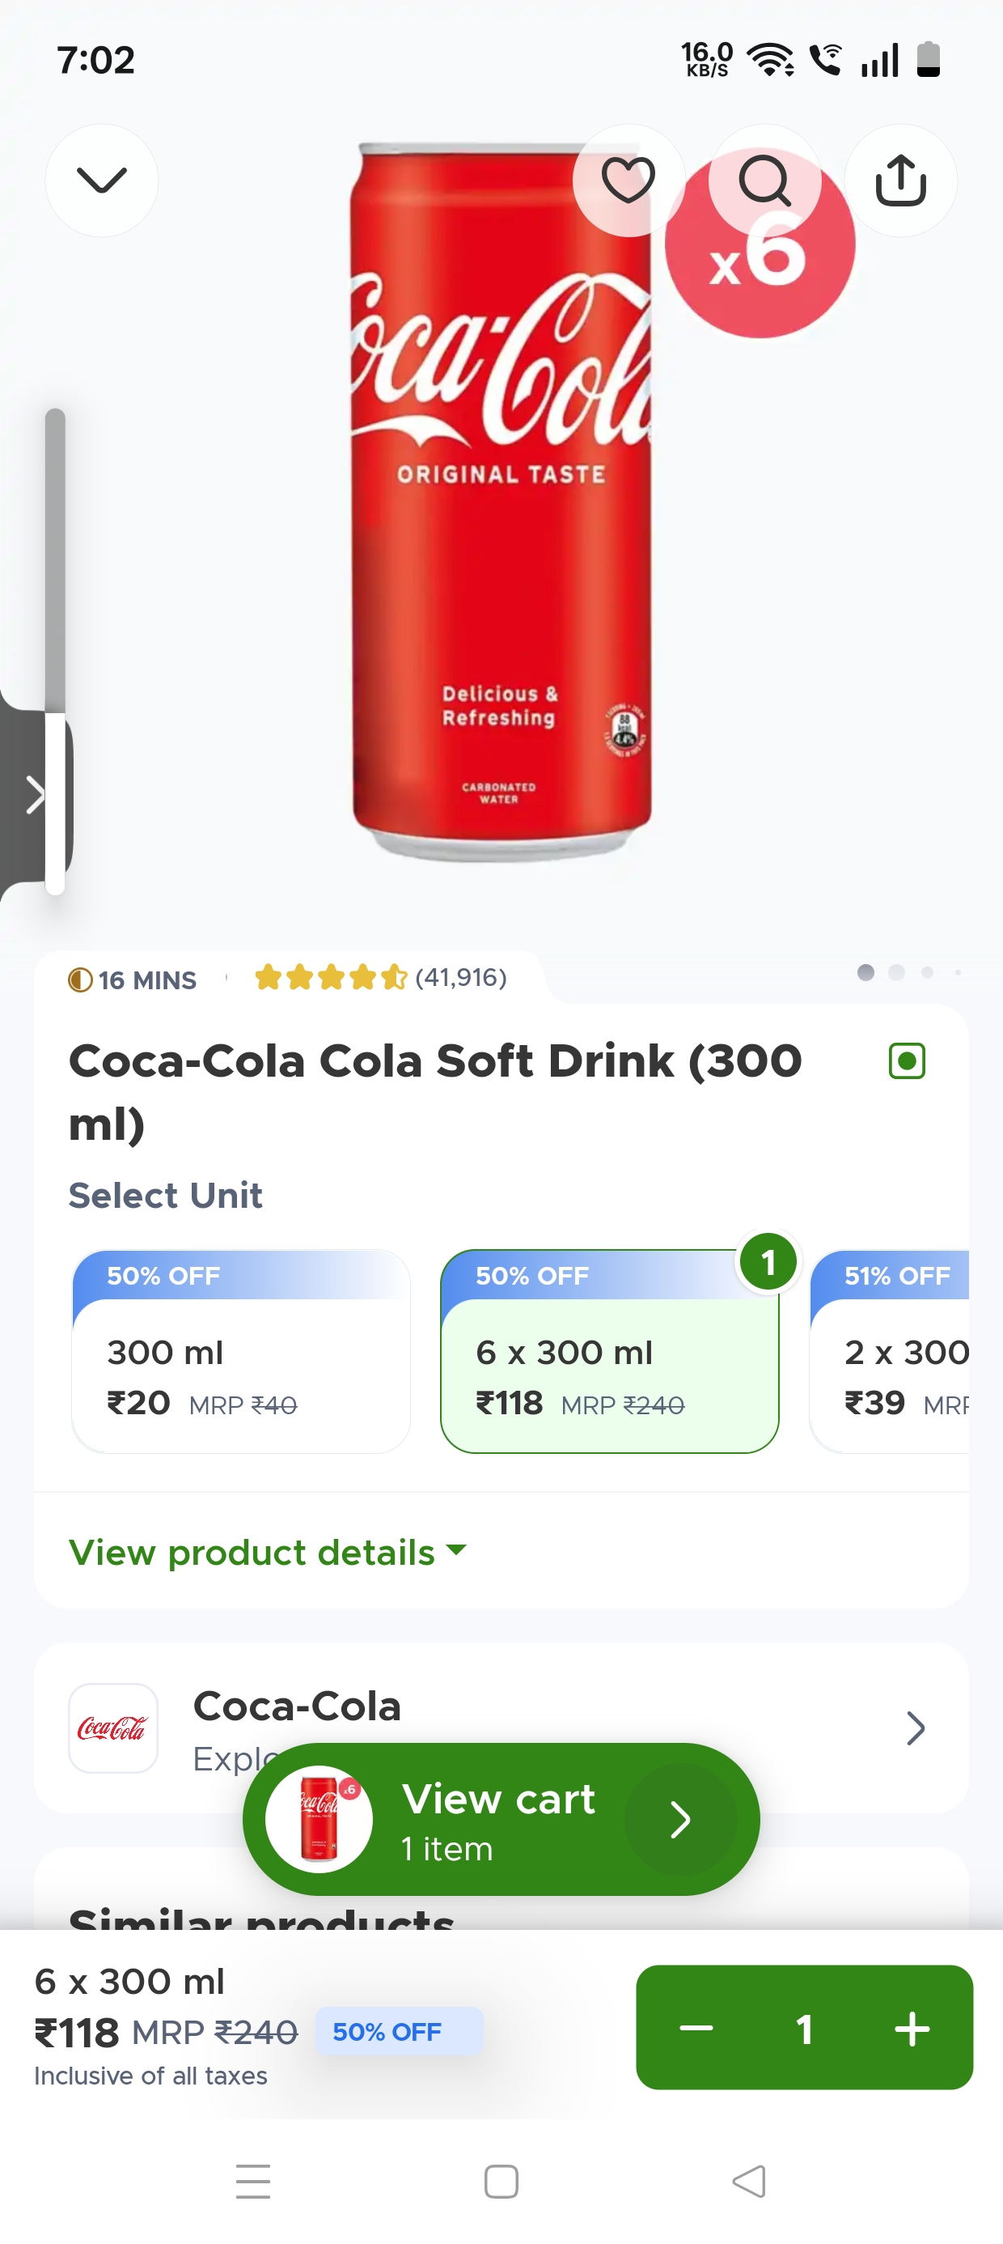
Task: Increase quantity with plus button
Action: click(x=912, y=2028)
